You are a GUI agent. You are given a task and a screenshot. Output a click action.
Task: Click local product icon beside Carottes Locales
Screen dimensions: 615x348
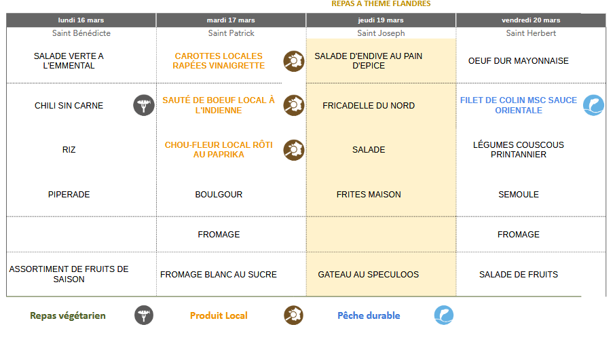pos(293,61)
